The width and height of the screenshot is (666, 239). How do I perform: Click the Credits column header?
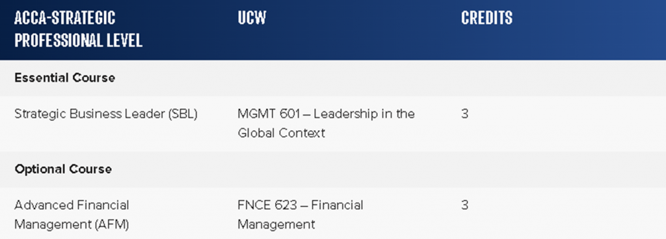tap(486, 18)
